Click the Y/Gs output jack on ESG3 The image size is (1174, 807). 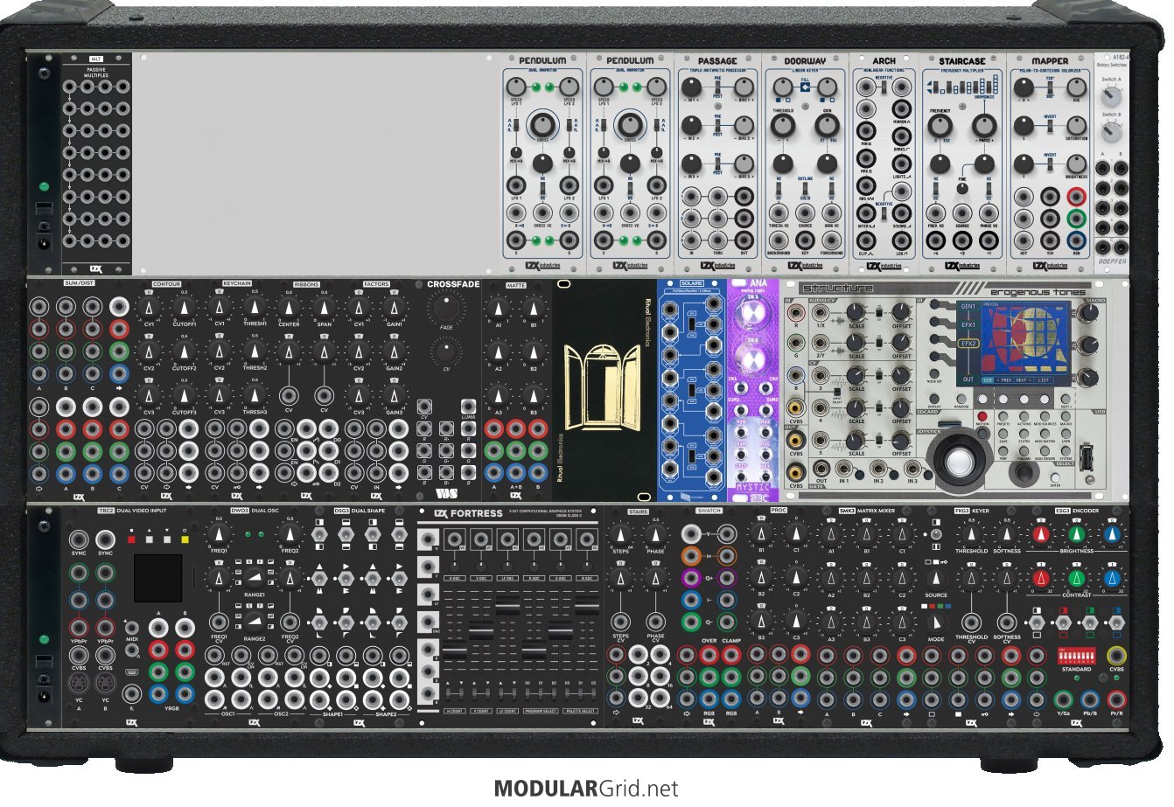tap(1063, 699)
